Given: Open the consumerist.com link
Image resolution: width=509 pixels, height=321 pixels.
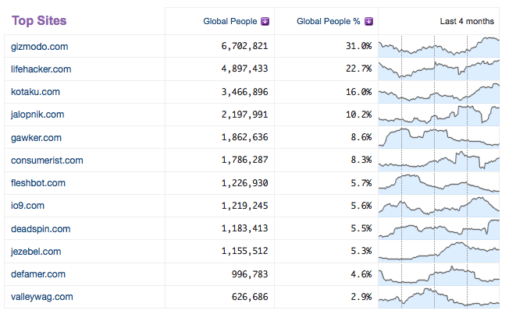Looking at the screenshot, I should [x=47, y=160].
